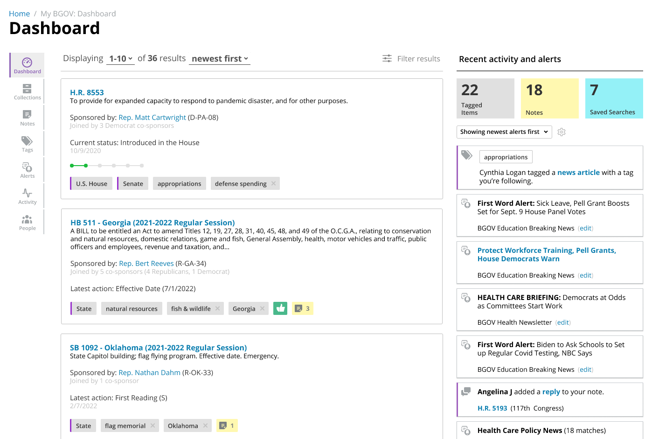652x439 pixels.
Task: Toggle the thumbs up on HB 511
Action: 280,308
